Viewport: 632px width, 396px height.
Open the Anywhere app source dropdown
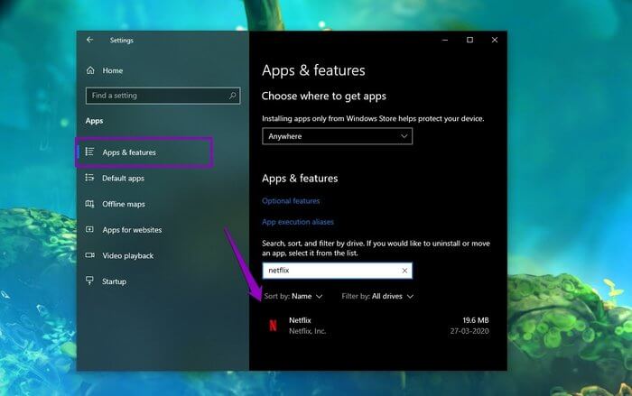337,136
